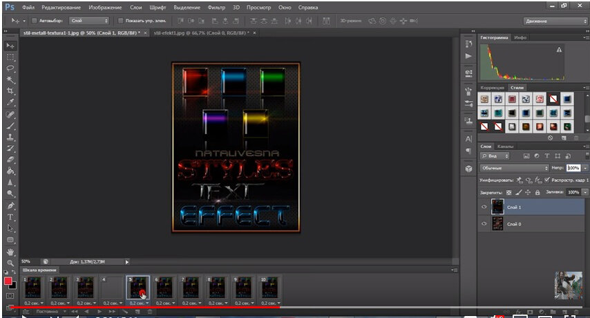Open the Движение workspace dropdown

[x=555, y=21]
